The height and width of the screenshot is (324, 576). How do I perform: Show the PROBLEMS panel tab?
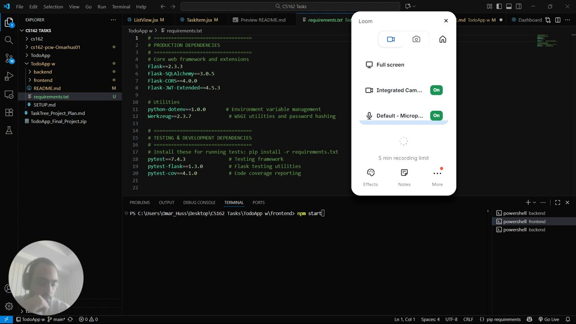coord(139,202)
